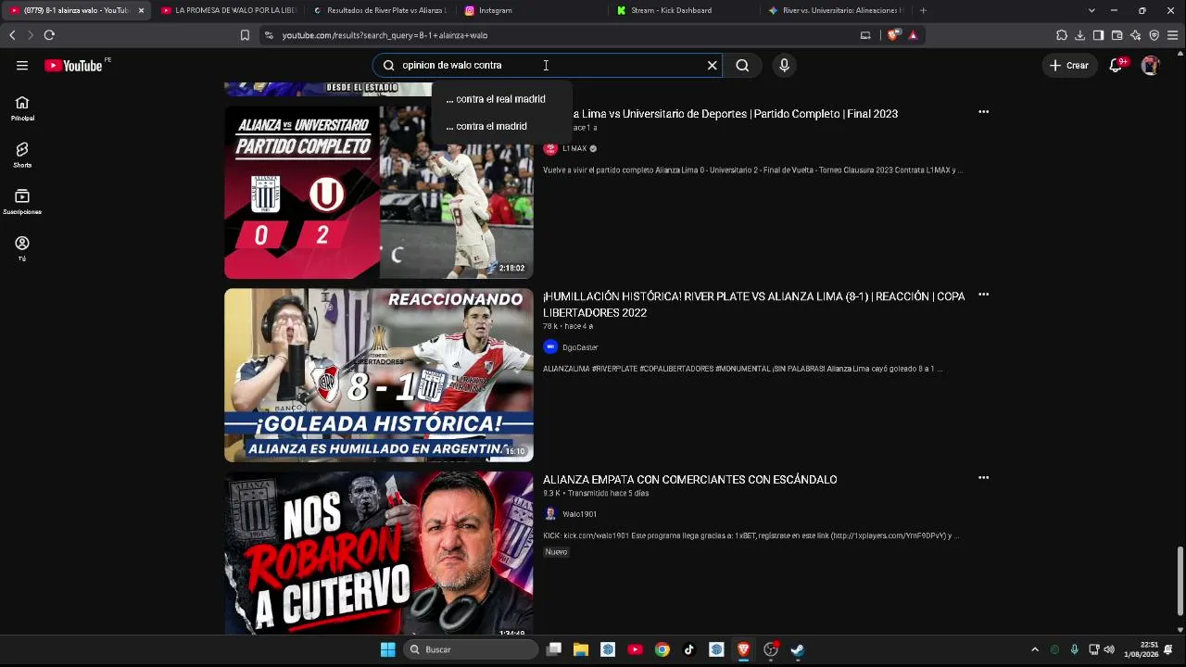Click the address bar URL
Screen dimensions: 1186x667
coord(385,35)
